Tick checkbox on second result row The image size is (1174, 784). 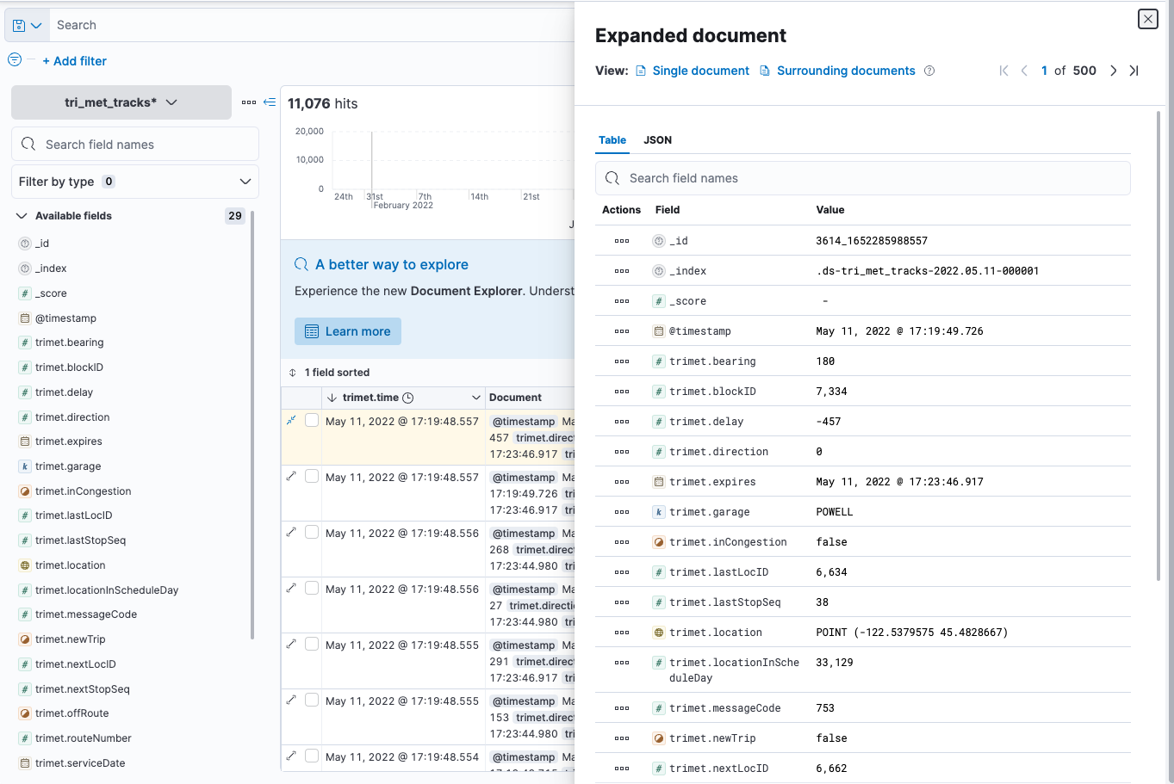pyautogui.click(x=312, y=477)
